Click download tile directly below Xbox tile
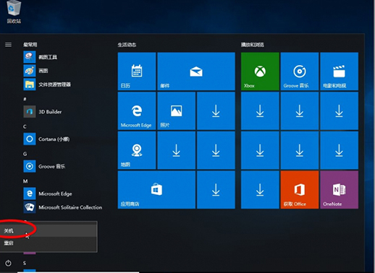 pyautogui.click(x=260, y=110)
